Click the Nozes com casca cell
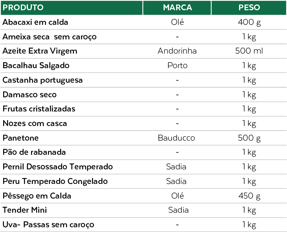The height and width of the screenshot is (232, 287). point(35,123)
